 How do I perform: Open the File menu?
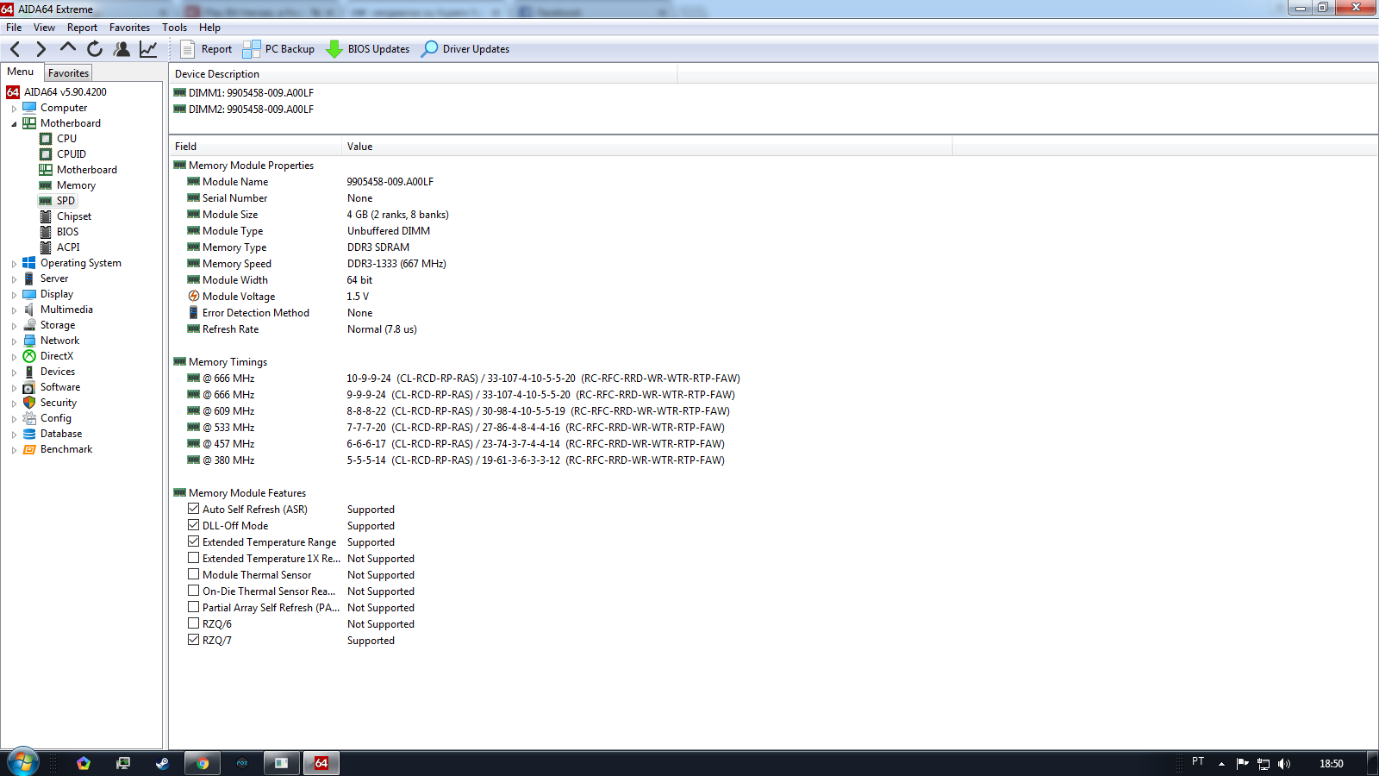pyautogui.click(x=14, y=28)
